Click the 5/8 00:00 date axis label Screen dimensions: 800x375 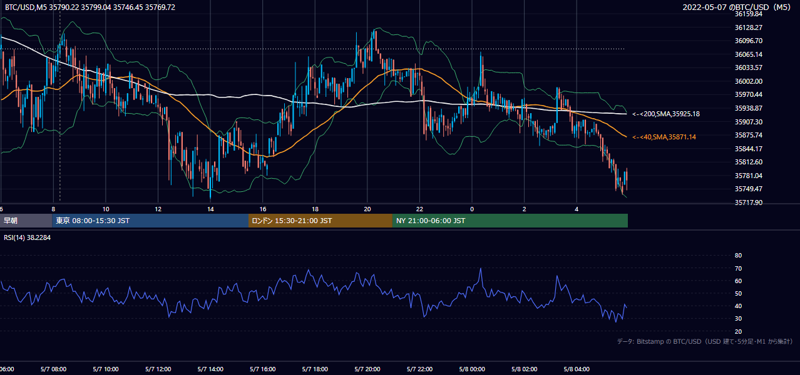(x=472, y=369)
